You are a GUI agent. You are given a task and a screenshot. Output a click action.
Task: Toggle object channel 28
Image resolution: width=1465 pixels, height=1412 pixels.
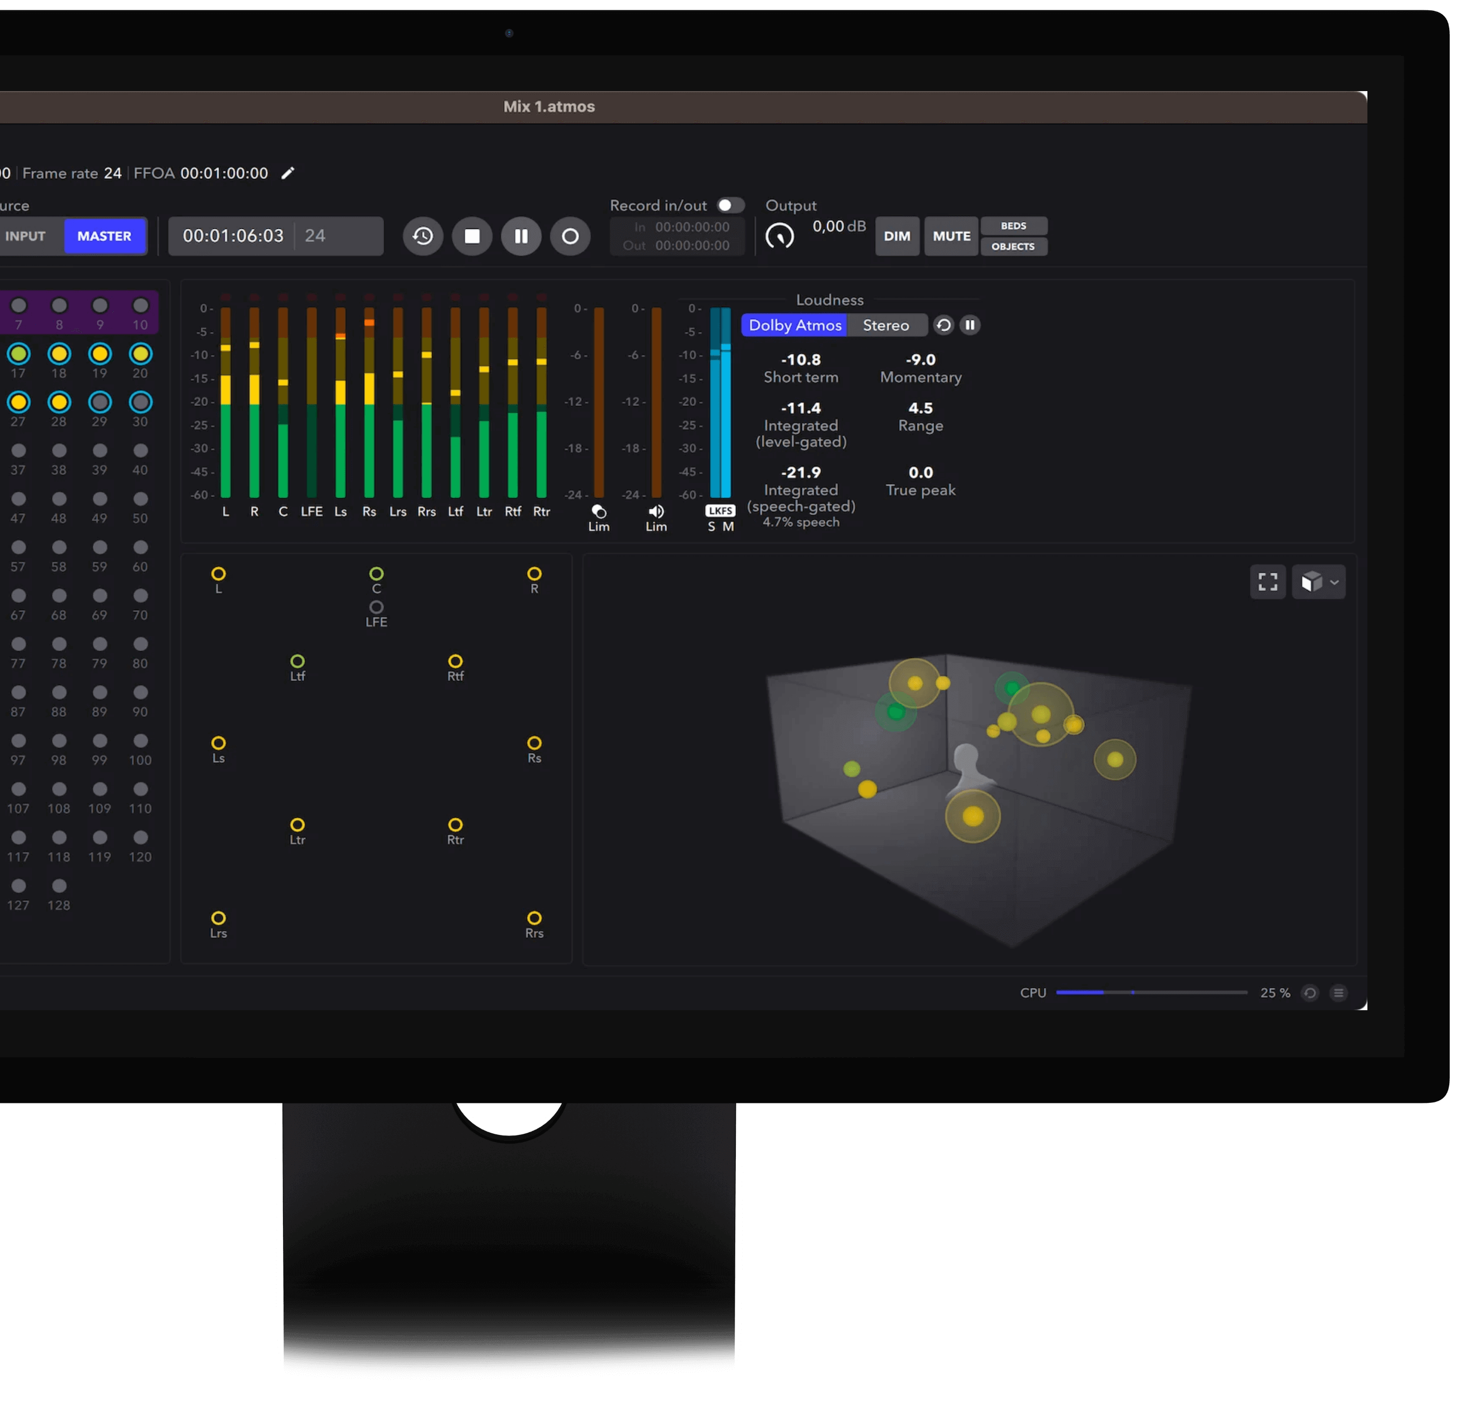pos(59,402)
